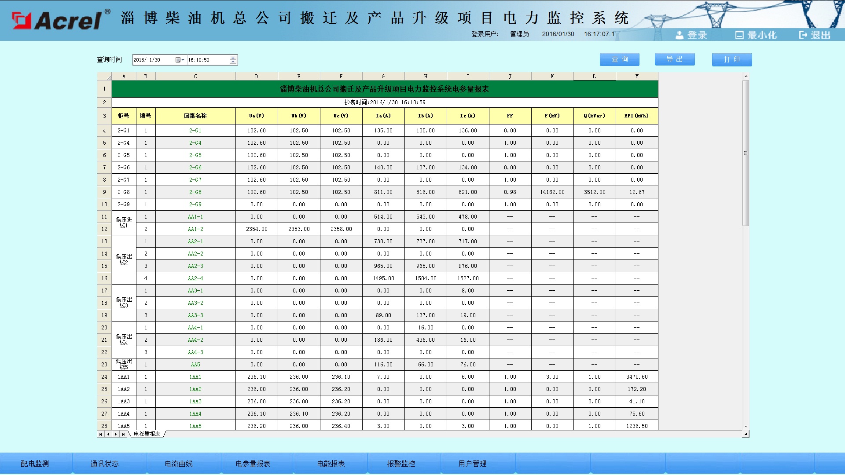The height and width of the screenshot is (475, 845).
Task: Switch to the 电能报表 bottom menu item
Action: [331, 464]
